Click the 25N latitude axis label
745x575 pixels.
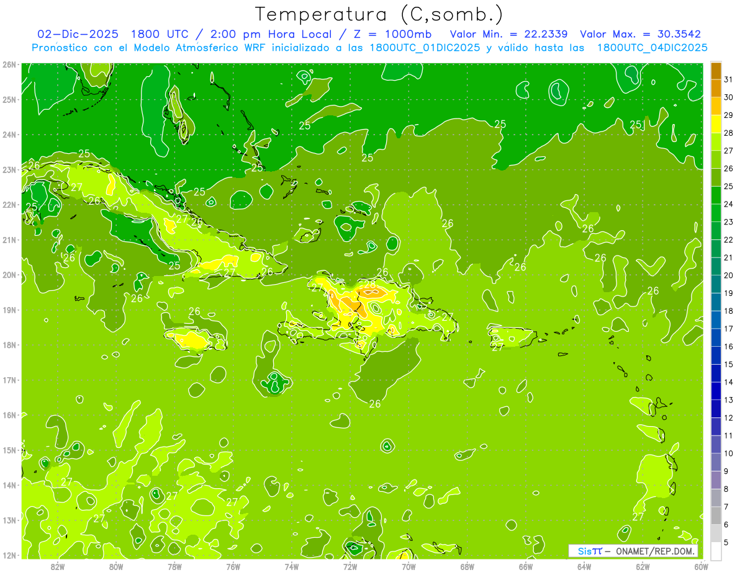click(x=9, y=99)
